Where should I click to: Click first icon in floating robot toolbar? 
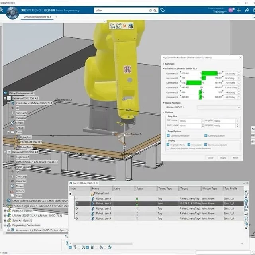coord(112,26)
